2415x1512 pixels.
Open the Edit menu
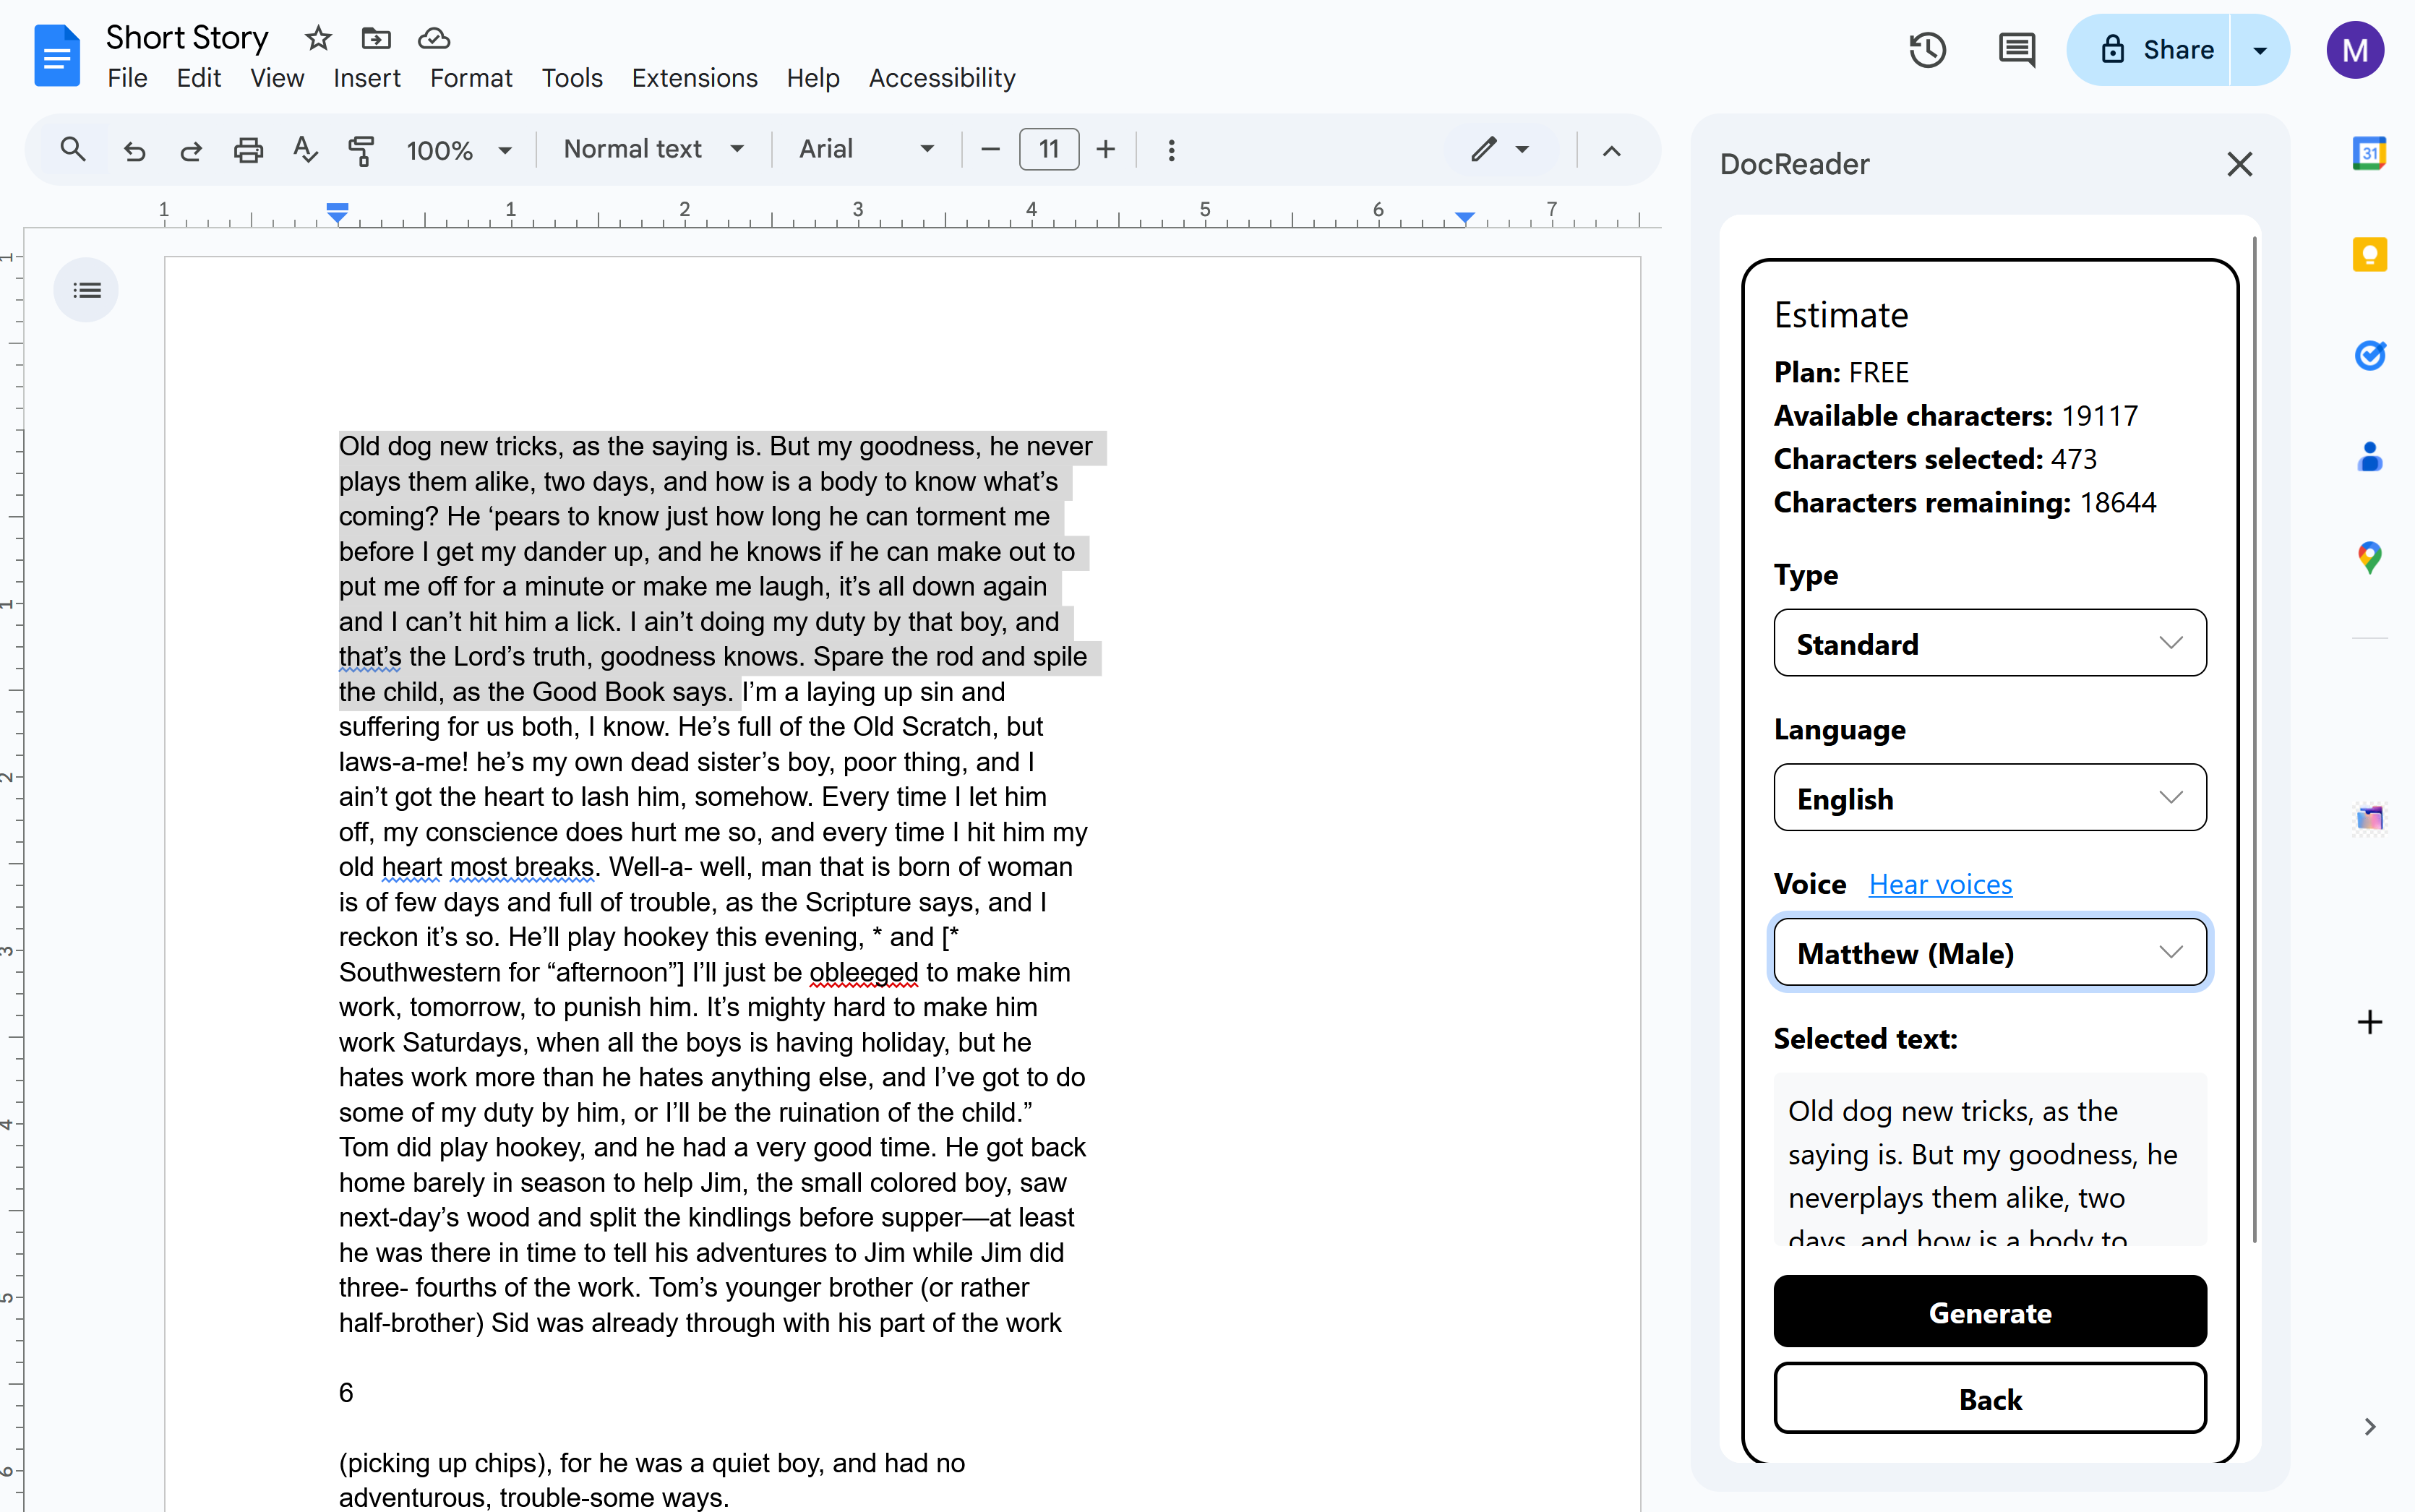tap(199, 78)
